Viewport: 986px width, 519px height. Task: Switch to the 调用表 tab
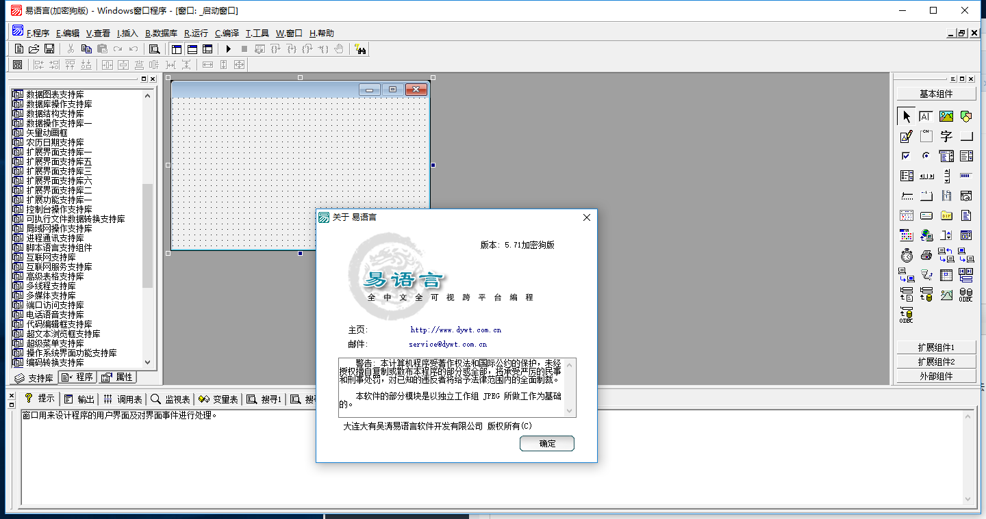(123, 399)
